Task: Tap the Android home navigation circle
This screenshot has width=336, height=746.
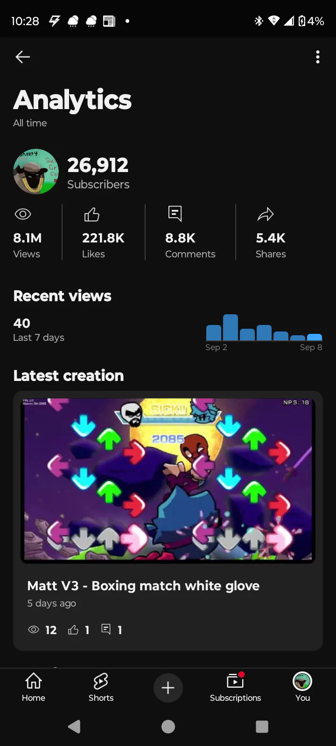Action: pos(168,726)
